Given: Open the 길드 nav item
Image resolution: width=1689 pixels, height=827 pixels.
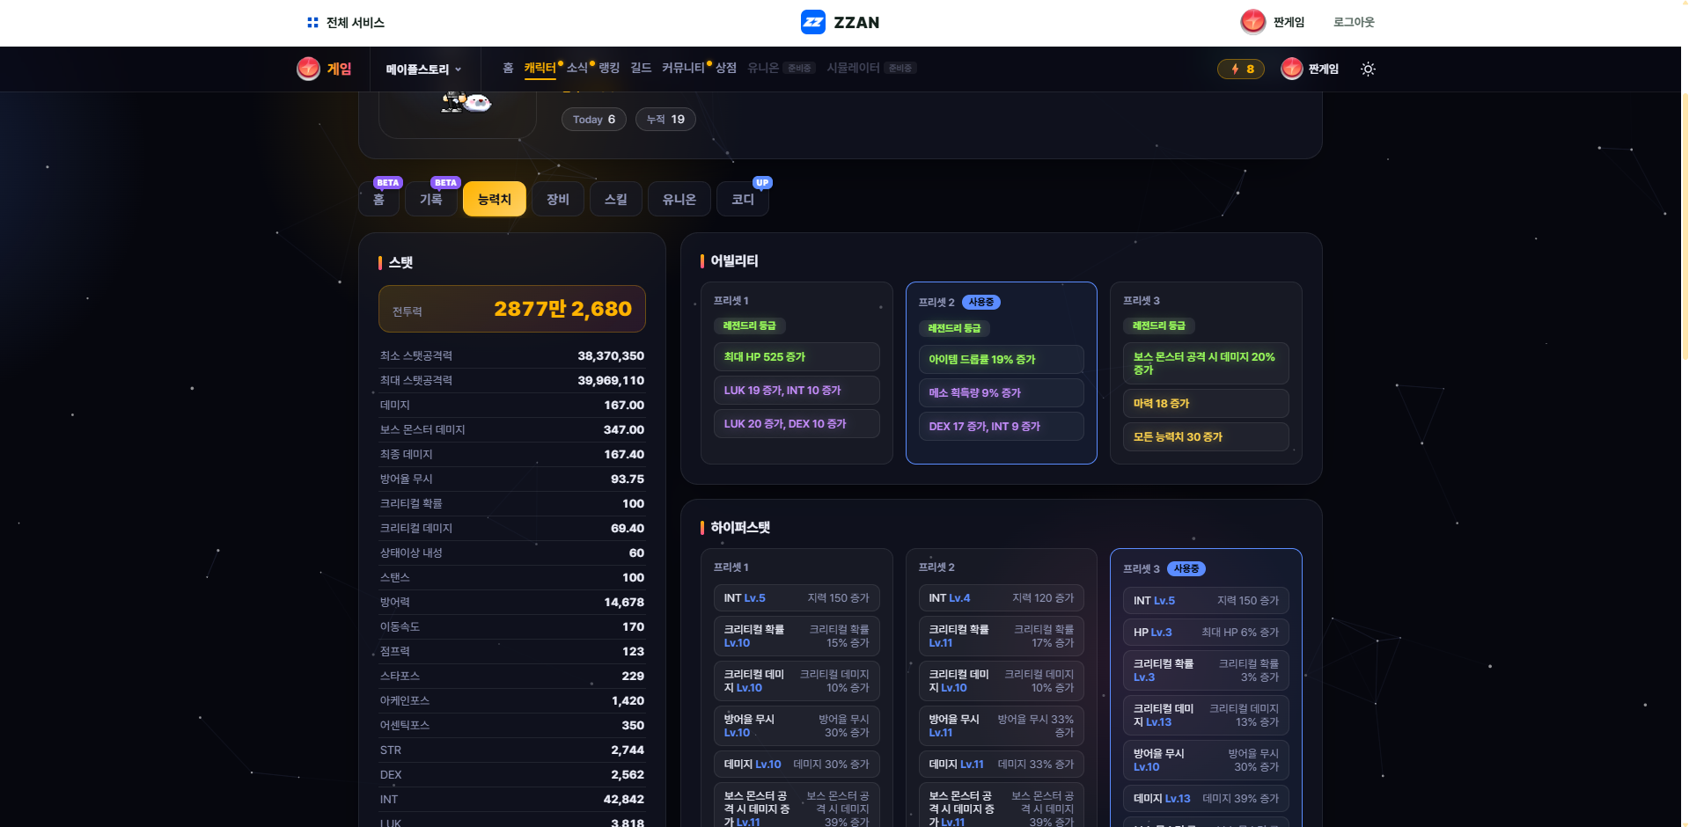Looking at the screenshot, I should click(641, 68).
